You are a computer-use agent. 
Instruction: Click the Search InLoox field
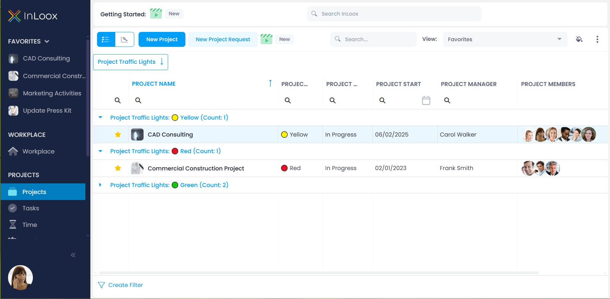tap(394, 14)
